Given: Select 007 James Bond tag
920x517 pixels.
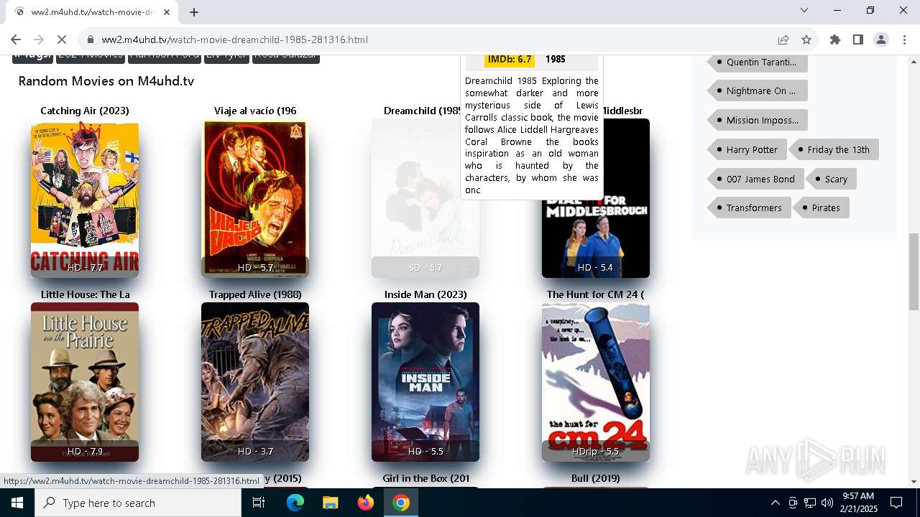Looking at the screenshot, I should tap(756, 179).
